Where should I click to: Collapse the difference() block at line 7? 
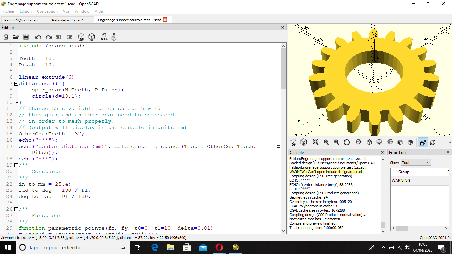pos(16,84)
